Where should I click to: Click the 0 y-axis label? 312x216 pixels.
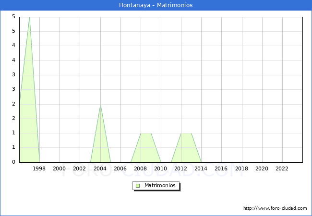point(13,162)
